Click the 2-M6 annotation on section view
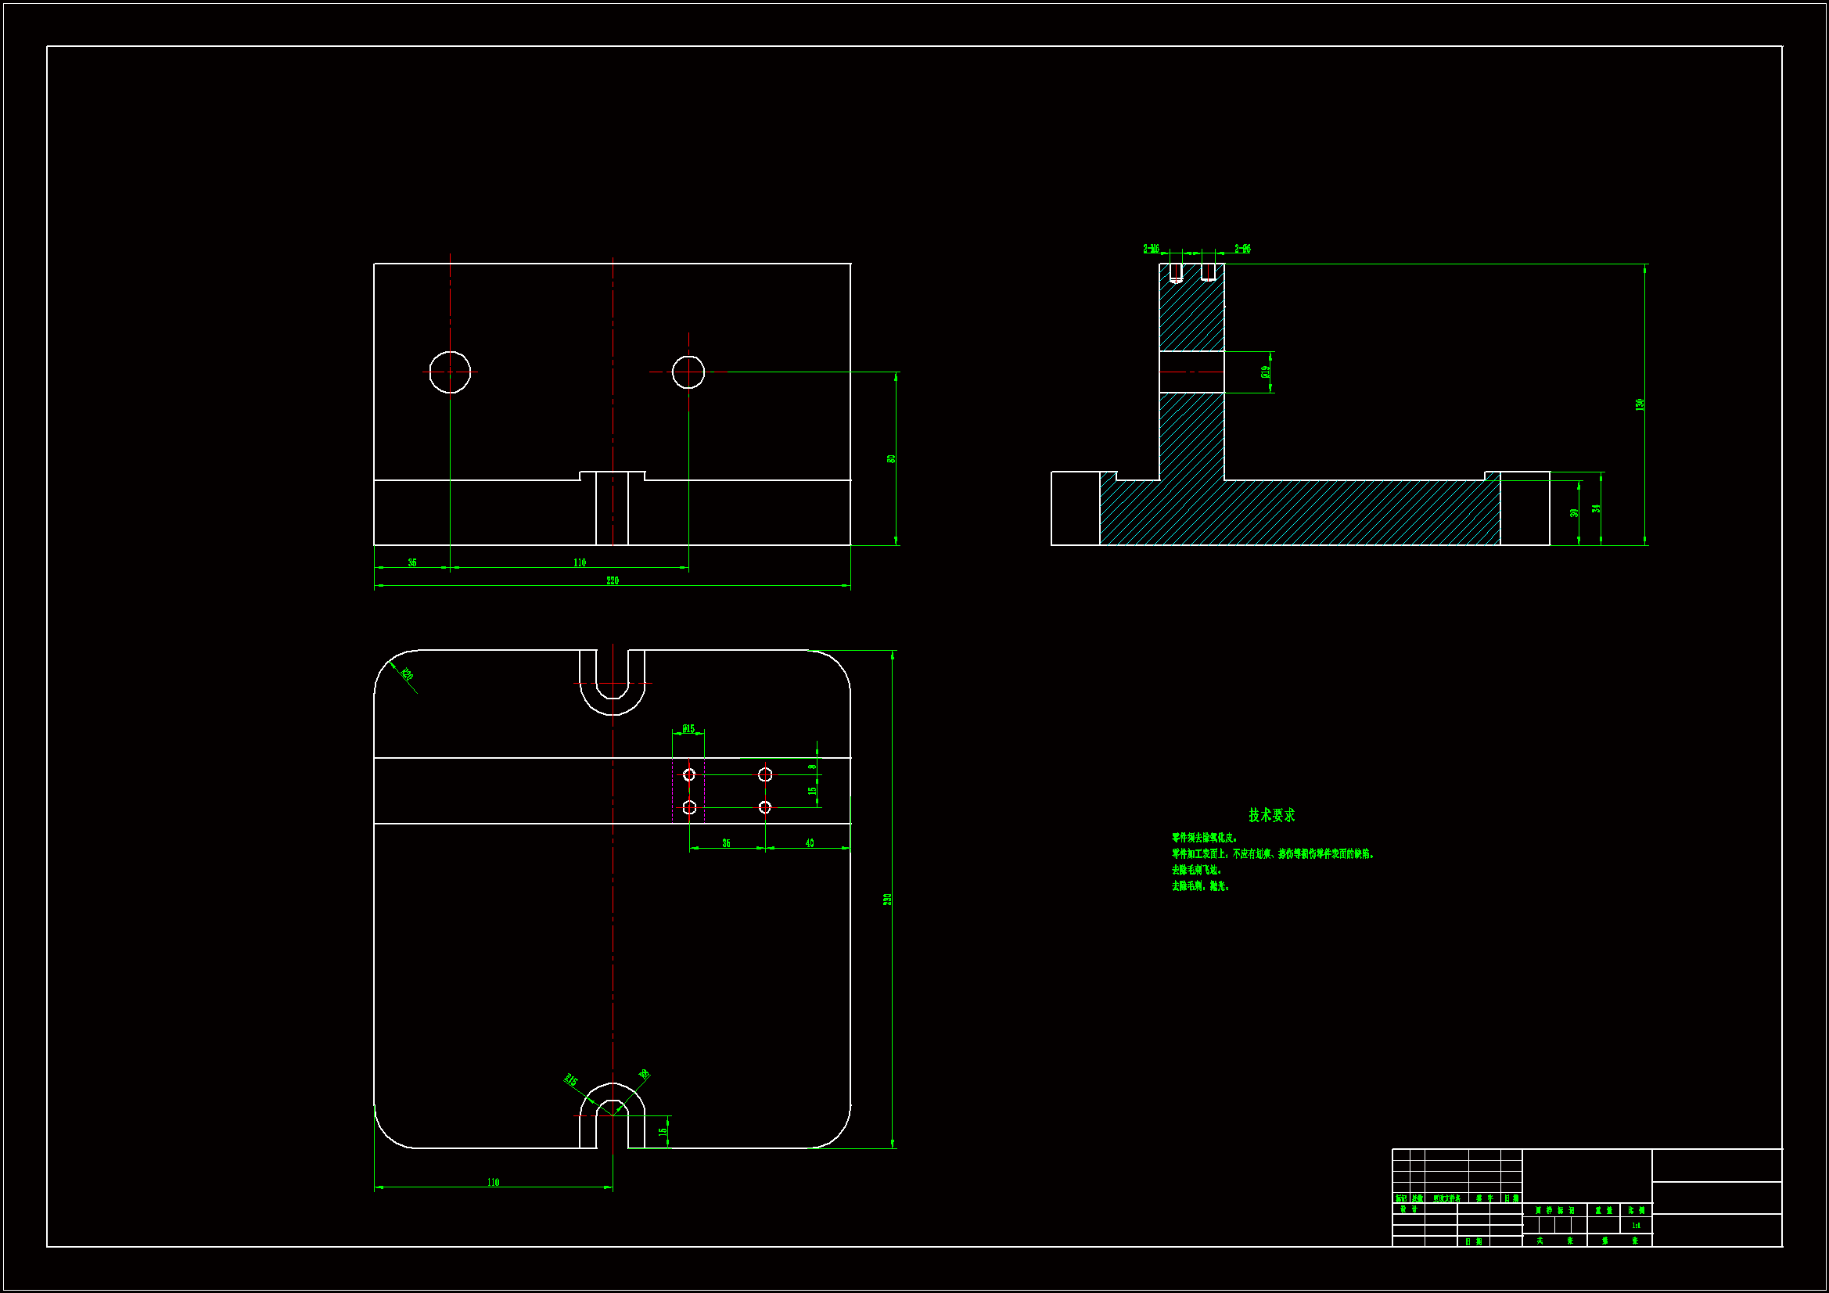Viewport: 1829px width, 1293px height. pyautogui.click(x=1151, y=249)
